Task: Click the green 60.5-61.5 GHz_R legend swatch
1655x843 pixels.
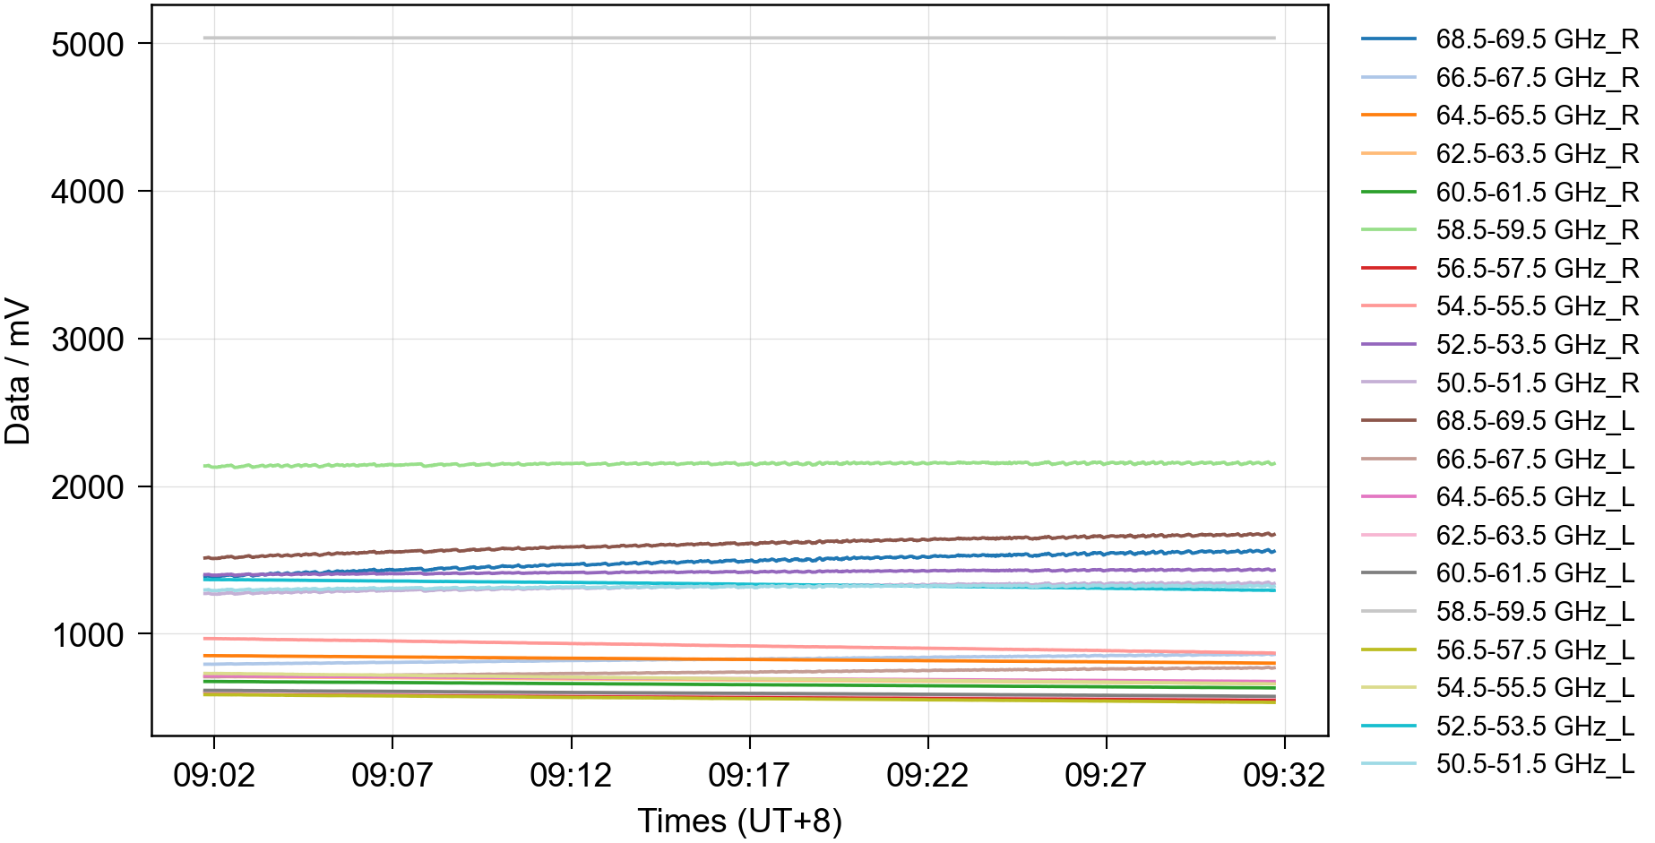Action: coord(1388,192)
